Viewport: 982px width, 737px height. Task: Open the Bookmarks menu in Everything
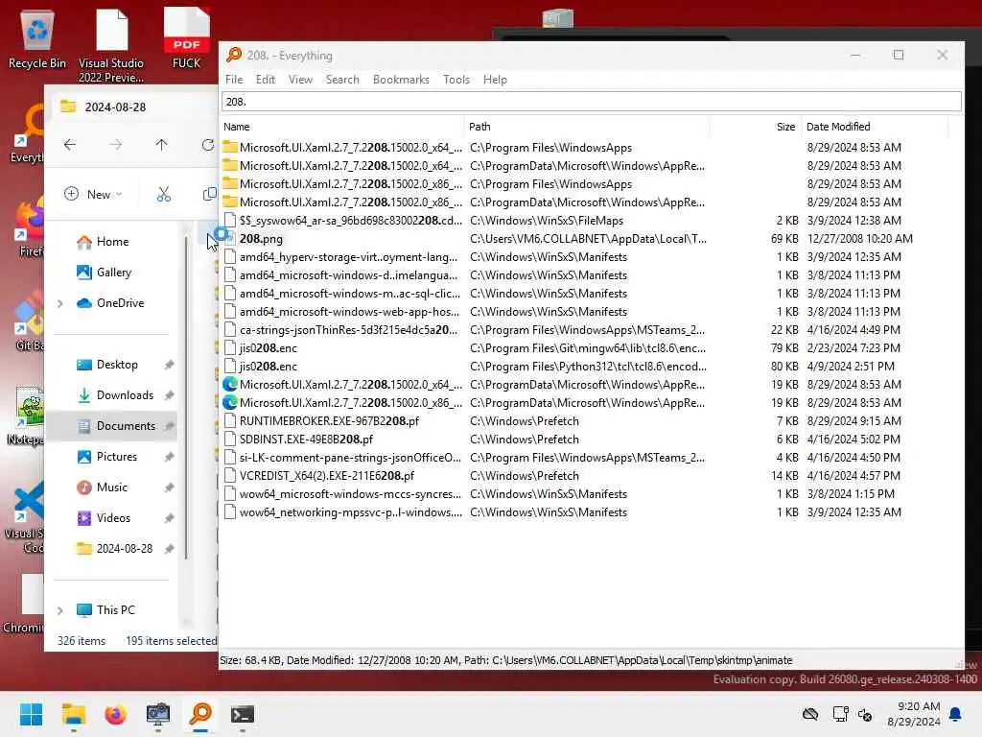tap(401, 80)
